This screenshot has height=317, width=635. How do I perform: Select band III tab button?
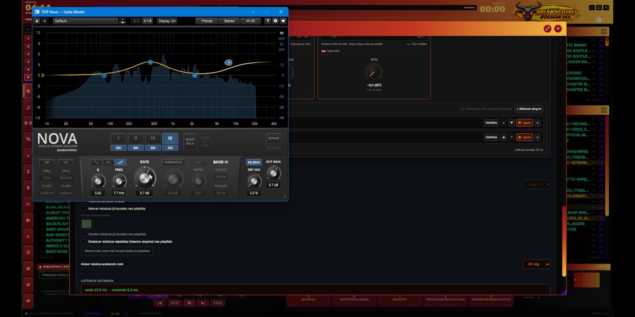pos(153,138)
